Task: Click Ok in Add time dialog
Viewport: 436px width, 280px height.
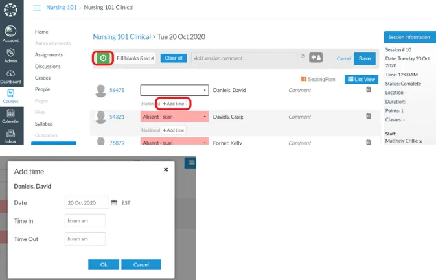Action: [x=104, y=264]
